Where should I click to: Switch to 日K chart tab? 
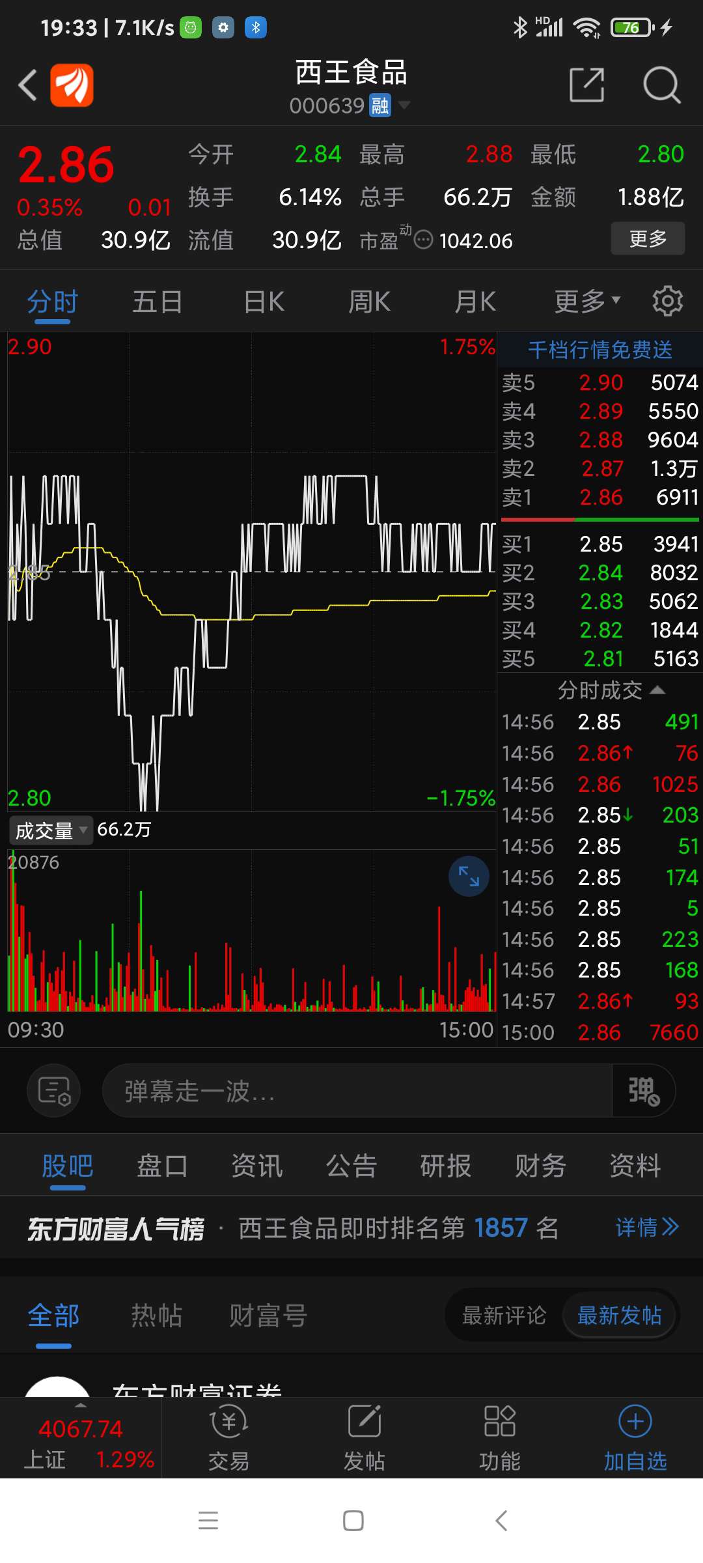tap(264, 302)
